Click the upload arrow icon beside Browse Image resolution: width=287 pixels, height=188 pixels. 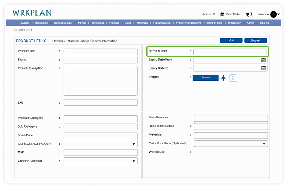tap(223, 78)
